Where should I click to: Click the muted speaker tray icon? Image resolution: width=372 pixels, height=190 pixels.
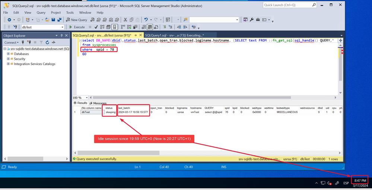(329, 183)
